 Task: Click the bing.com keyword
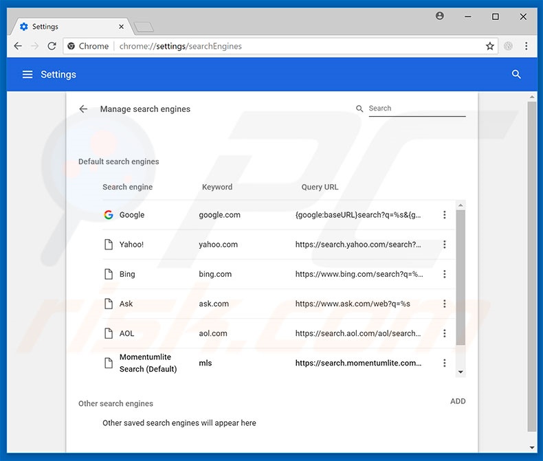(x=215, y=274)
